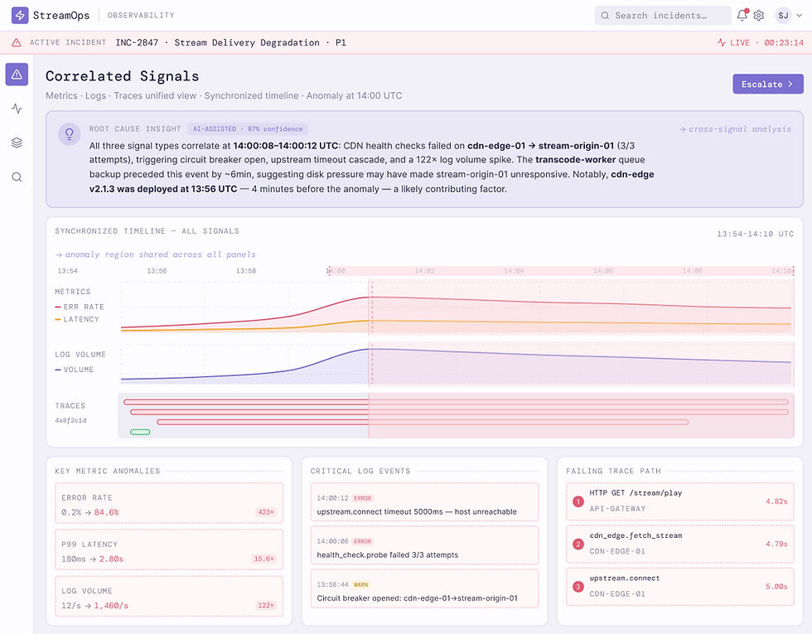Open the upstream.connect timeout log event

pyautogui.click(x=424, y=505)
